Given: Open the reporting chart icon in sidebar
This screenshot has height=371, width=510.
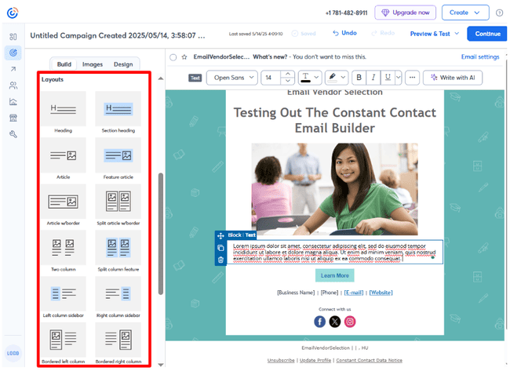Looking at the screenshot, I should (13, 102).
